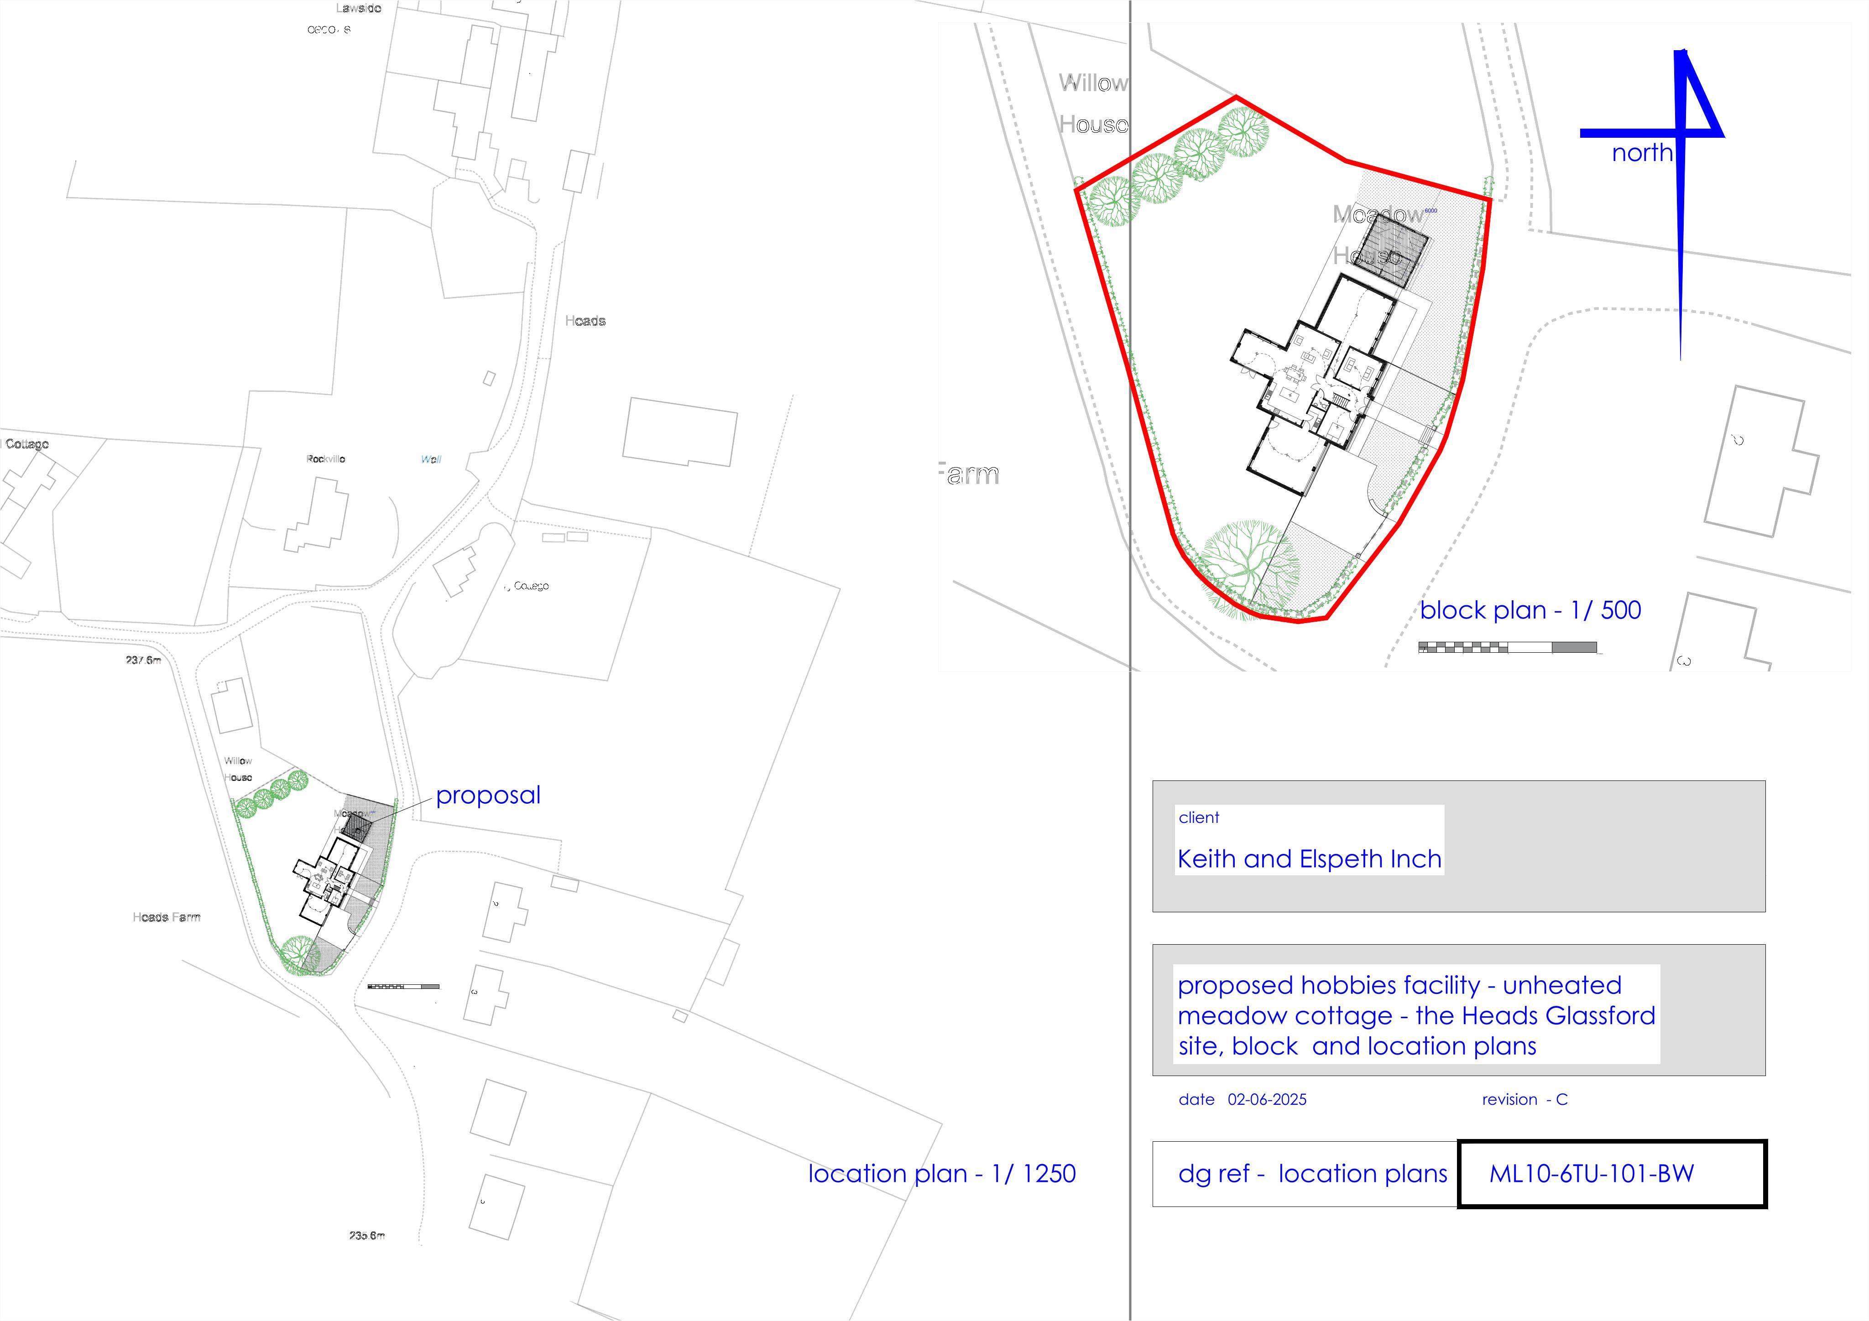Click the 'client' heading in title block
The height and width of the screenshot is (1321, 1869).
tap(1199, 817)
